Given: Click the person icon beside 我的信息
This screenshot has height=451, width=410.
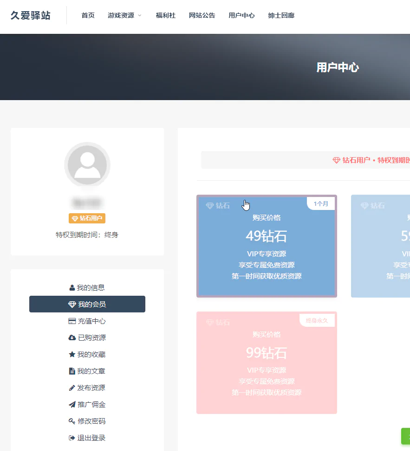Looking at the screenshot, I should click(72, 288).
